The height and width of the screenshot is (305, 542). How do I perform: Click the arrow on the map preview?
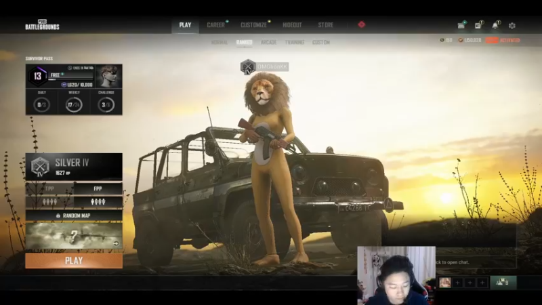[x=116, y=244]
